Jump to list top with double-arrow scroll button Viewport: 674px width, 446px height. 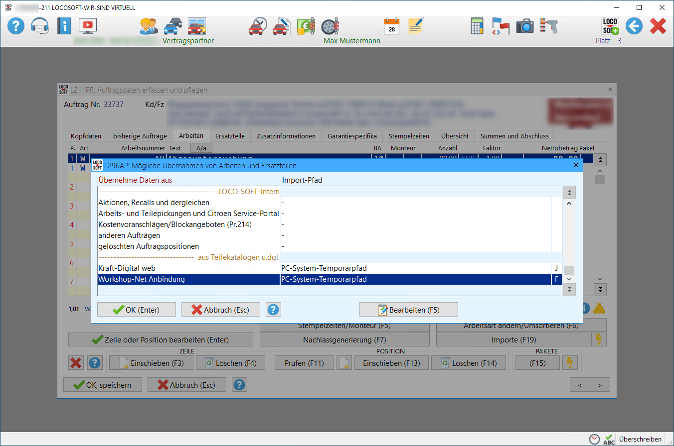[x=568, y=192]
